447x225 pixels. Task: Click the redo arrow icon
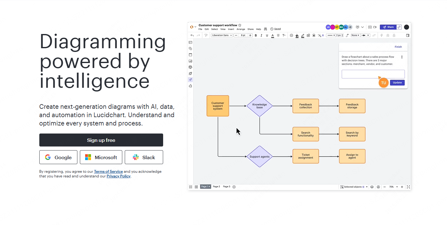coord(198,36)
